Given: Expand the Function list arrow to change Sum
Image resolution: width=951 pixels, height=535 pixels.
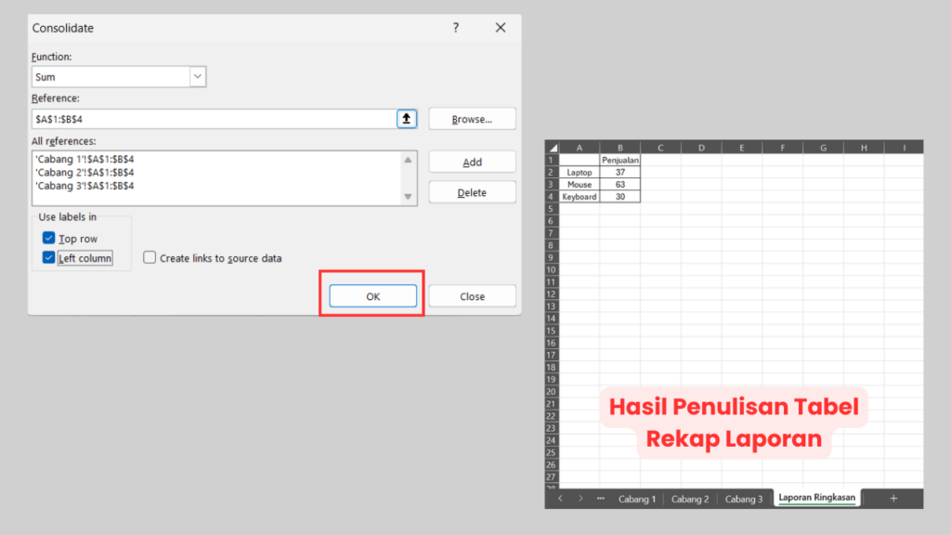Looking at the screenshot, I should 197,76.
